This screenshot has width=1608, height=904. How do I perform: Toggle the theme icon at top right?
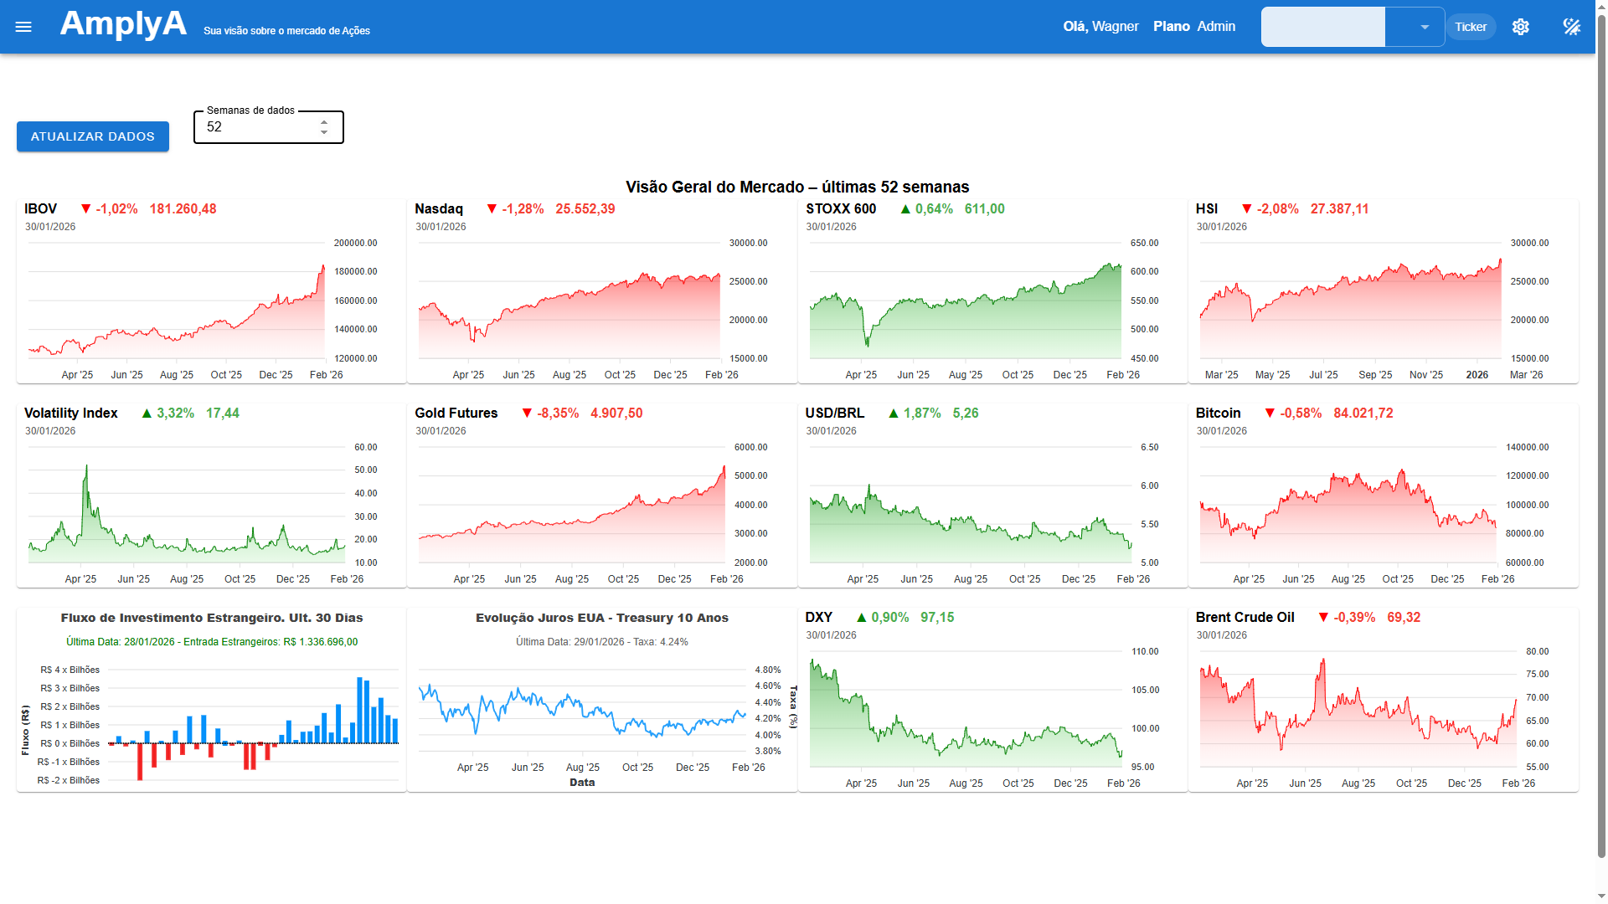1572,27
